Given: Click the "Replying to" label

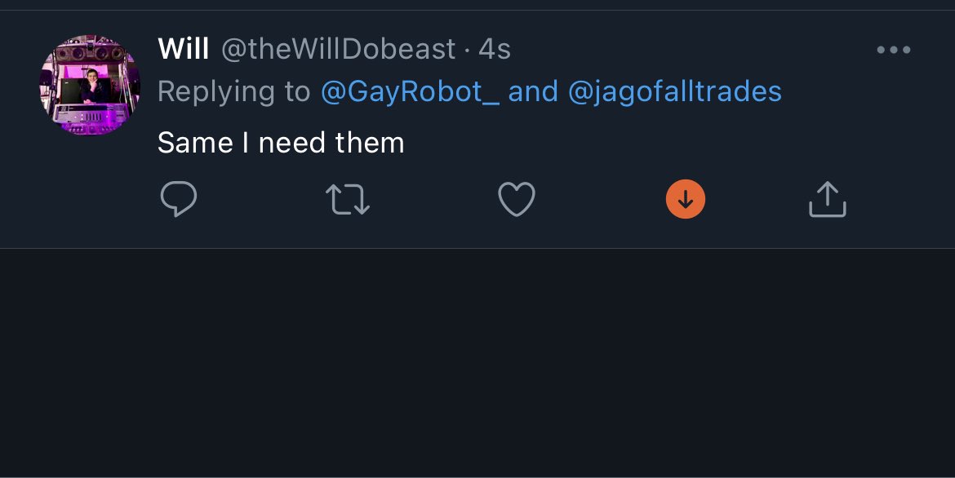Looking at the screenshot, I should click(233, 91).
